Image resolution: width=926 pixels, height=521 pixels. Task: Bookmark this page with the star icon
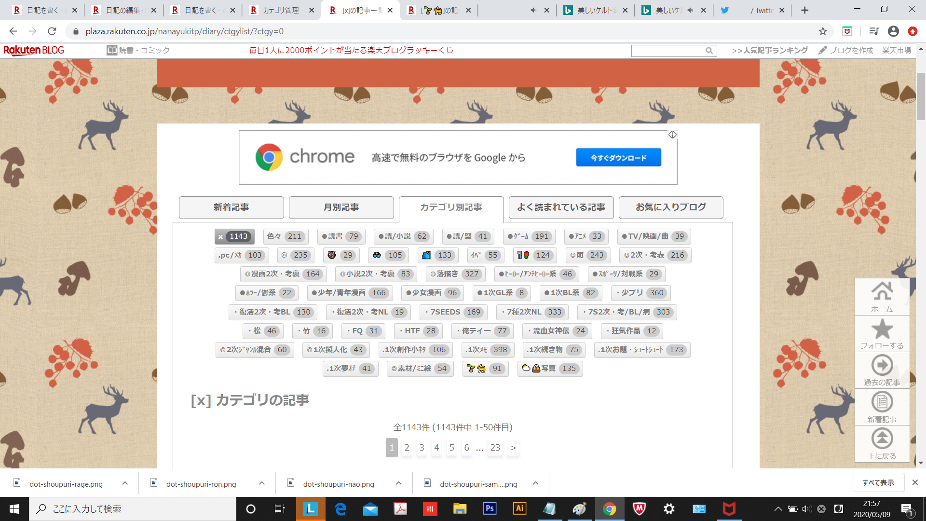point(823,31)
